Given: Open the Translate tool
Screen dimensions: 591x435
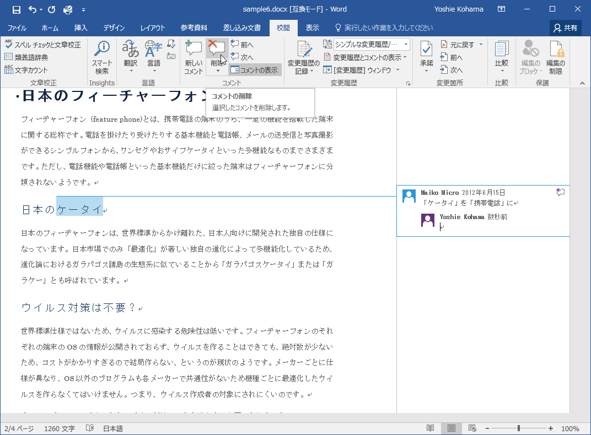Looking at the screenshot, I should click(131, 52).
